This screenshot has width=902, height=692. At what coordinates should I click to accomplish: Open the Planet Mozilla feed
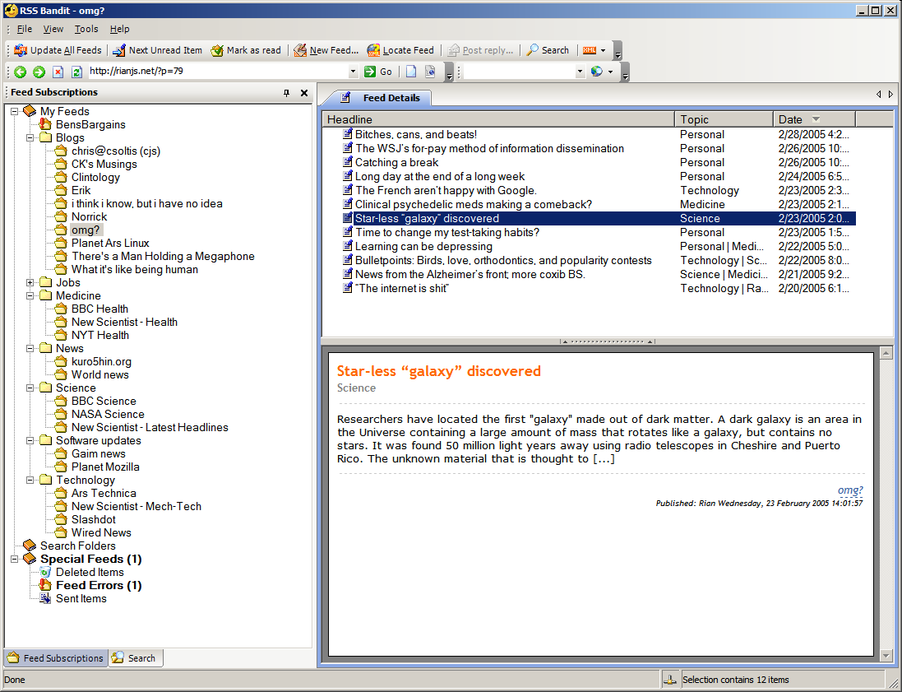105,467
